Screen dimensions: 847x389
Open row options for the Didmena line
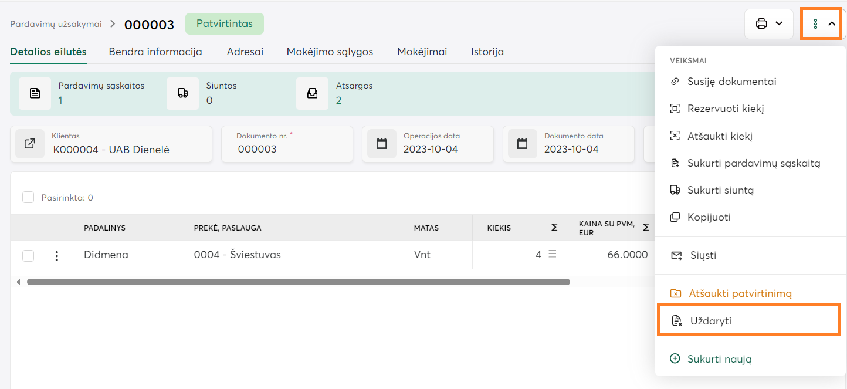click(57, 256)
